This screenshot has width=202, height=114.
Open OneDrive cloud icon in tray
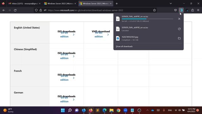coord(153,111)
